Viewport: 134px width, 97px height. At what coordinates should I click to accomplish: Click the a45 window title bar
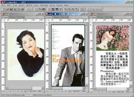click(111, 14)
